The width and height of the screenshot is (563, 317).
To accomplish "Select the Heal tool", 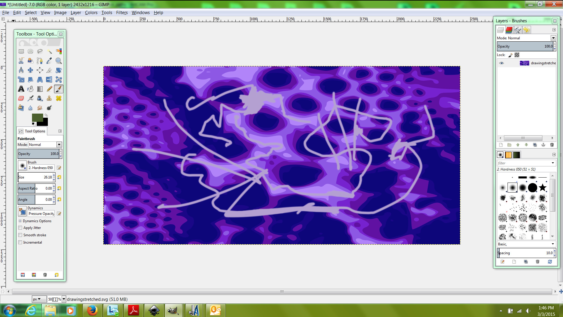I will pos(59,98).
